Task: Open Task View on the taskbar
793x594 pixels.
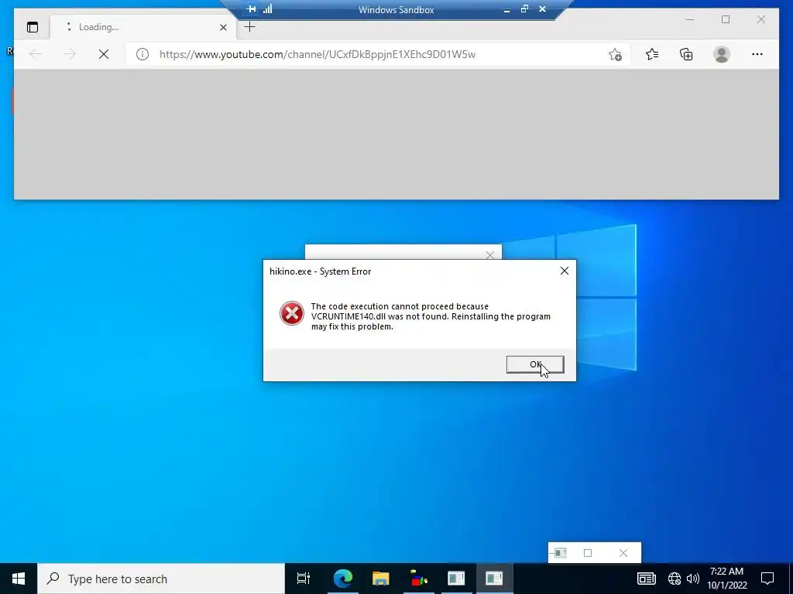Action: pyautogui.click(x=304, y=579)
